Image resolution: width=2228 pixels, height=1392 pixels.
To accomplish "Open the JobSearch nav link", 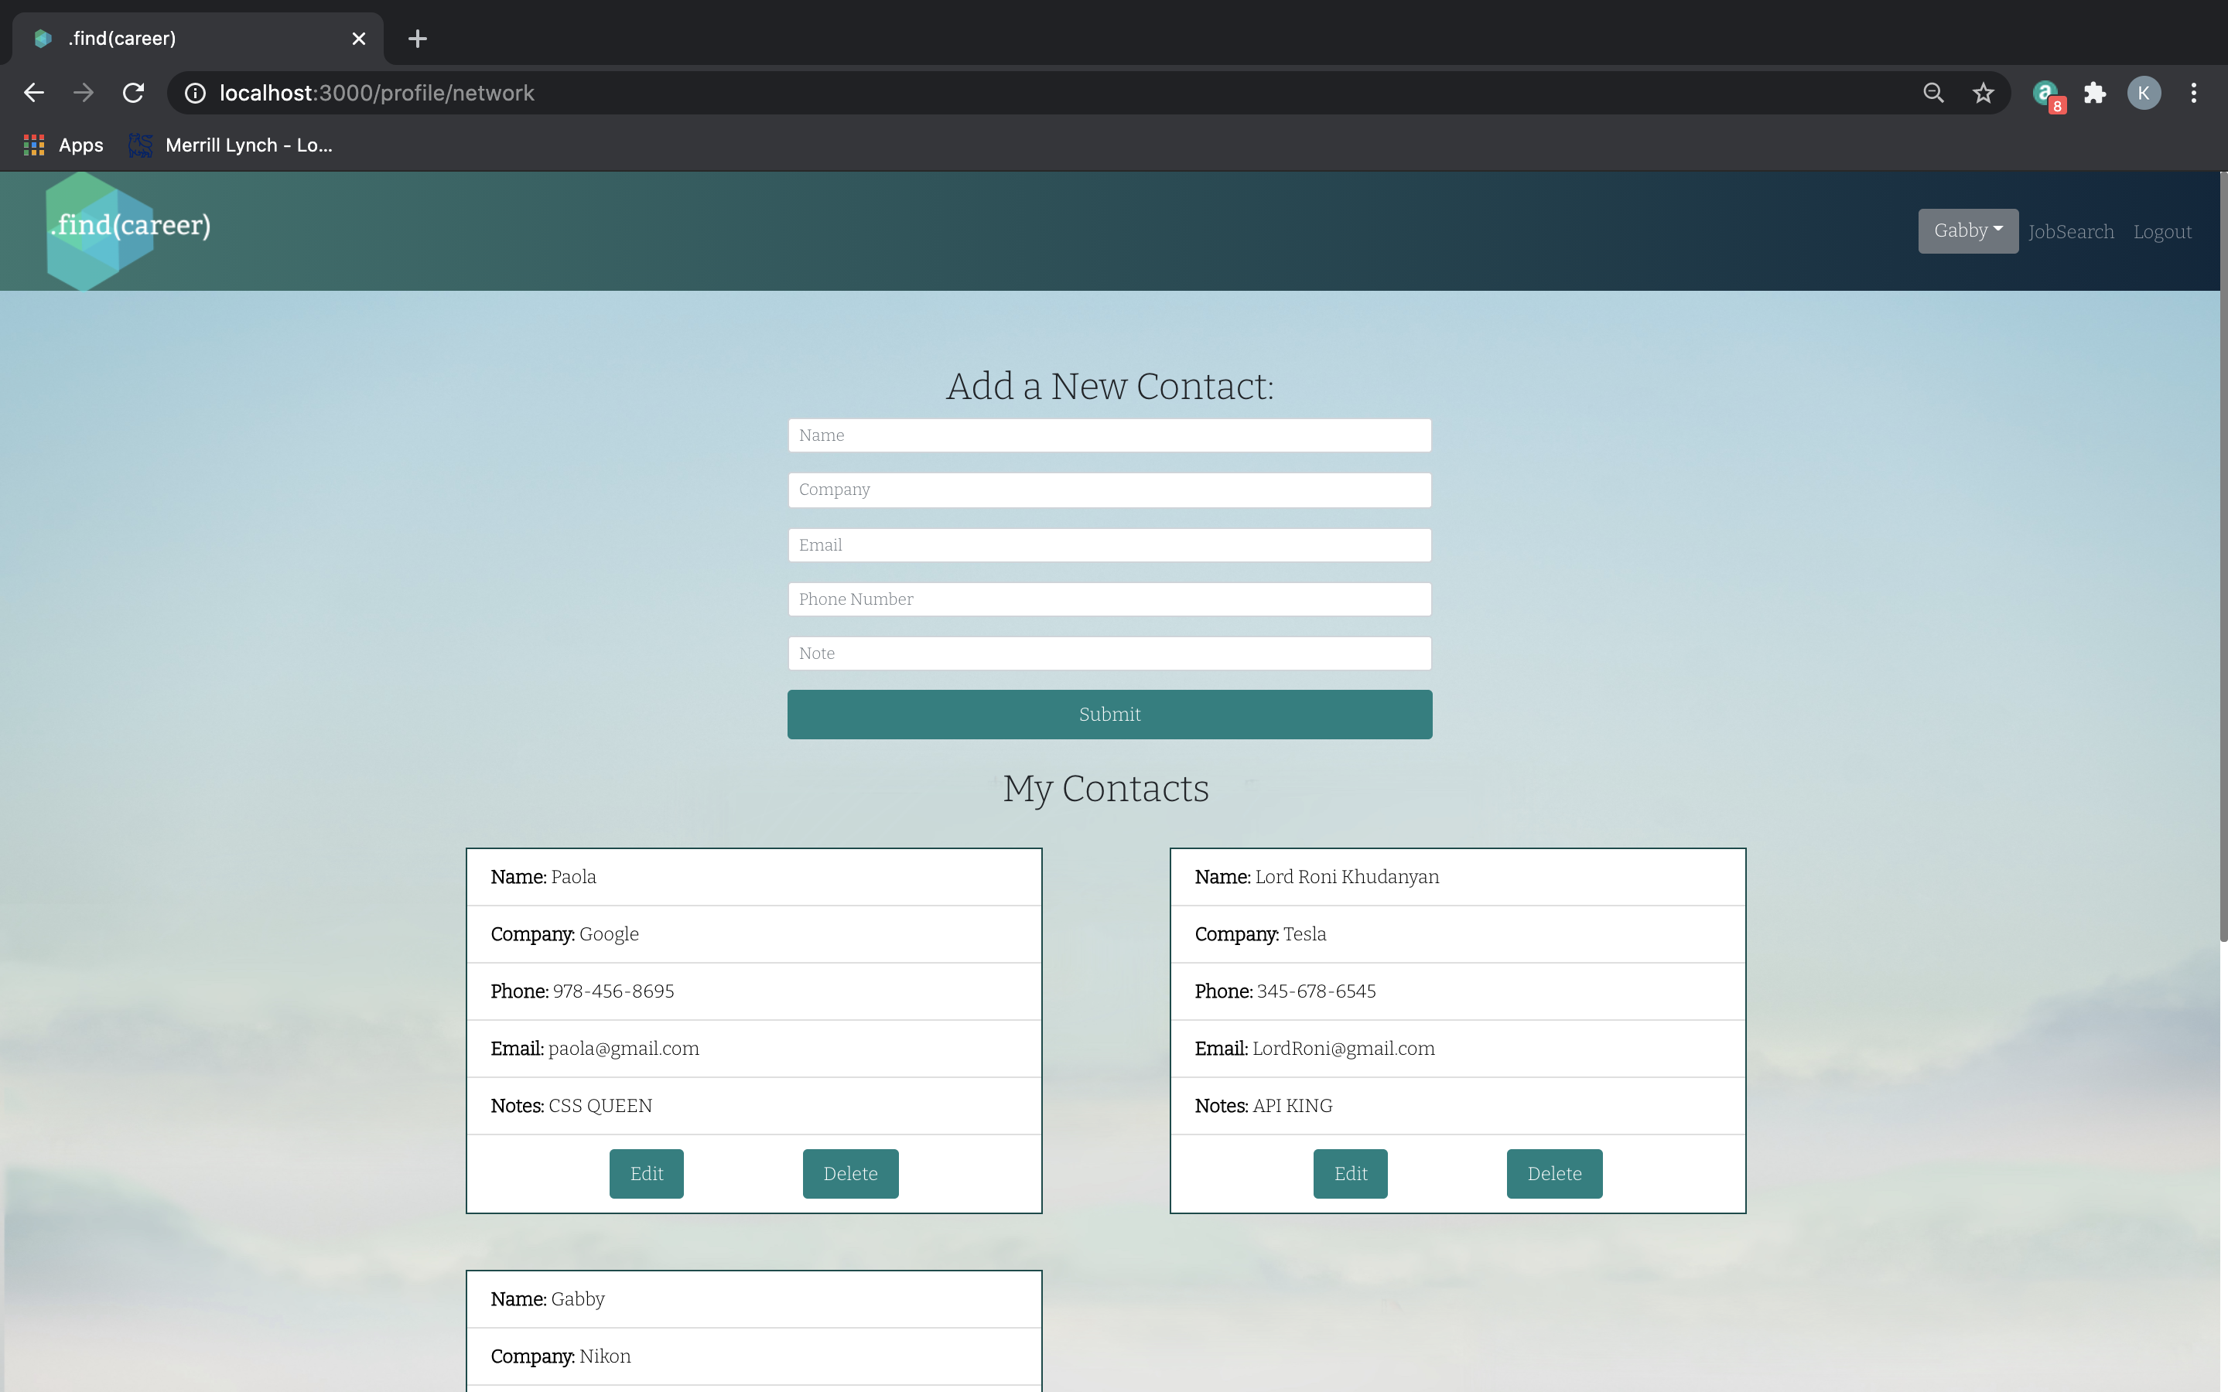I will [x=2070, y=232].
